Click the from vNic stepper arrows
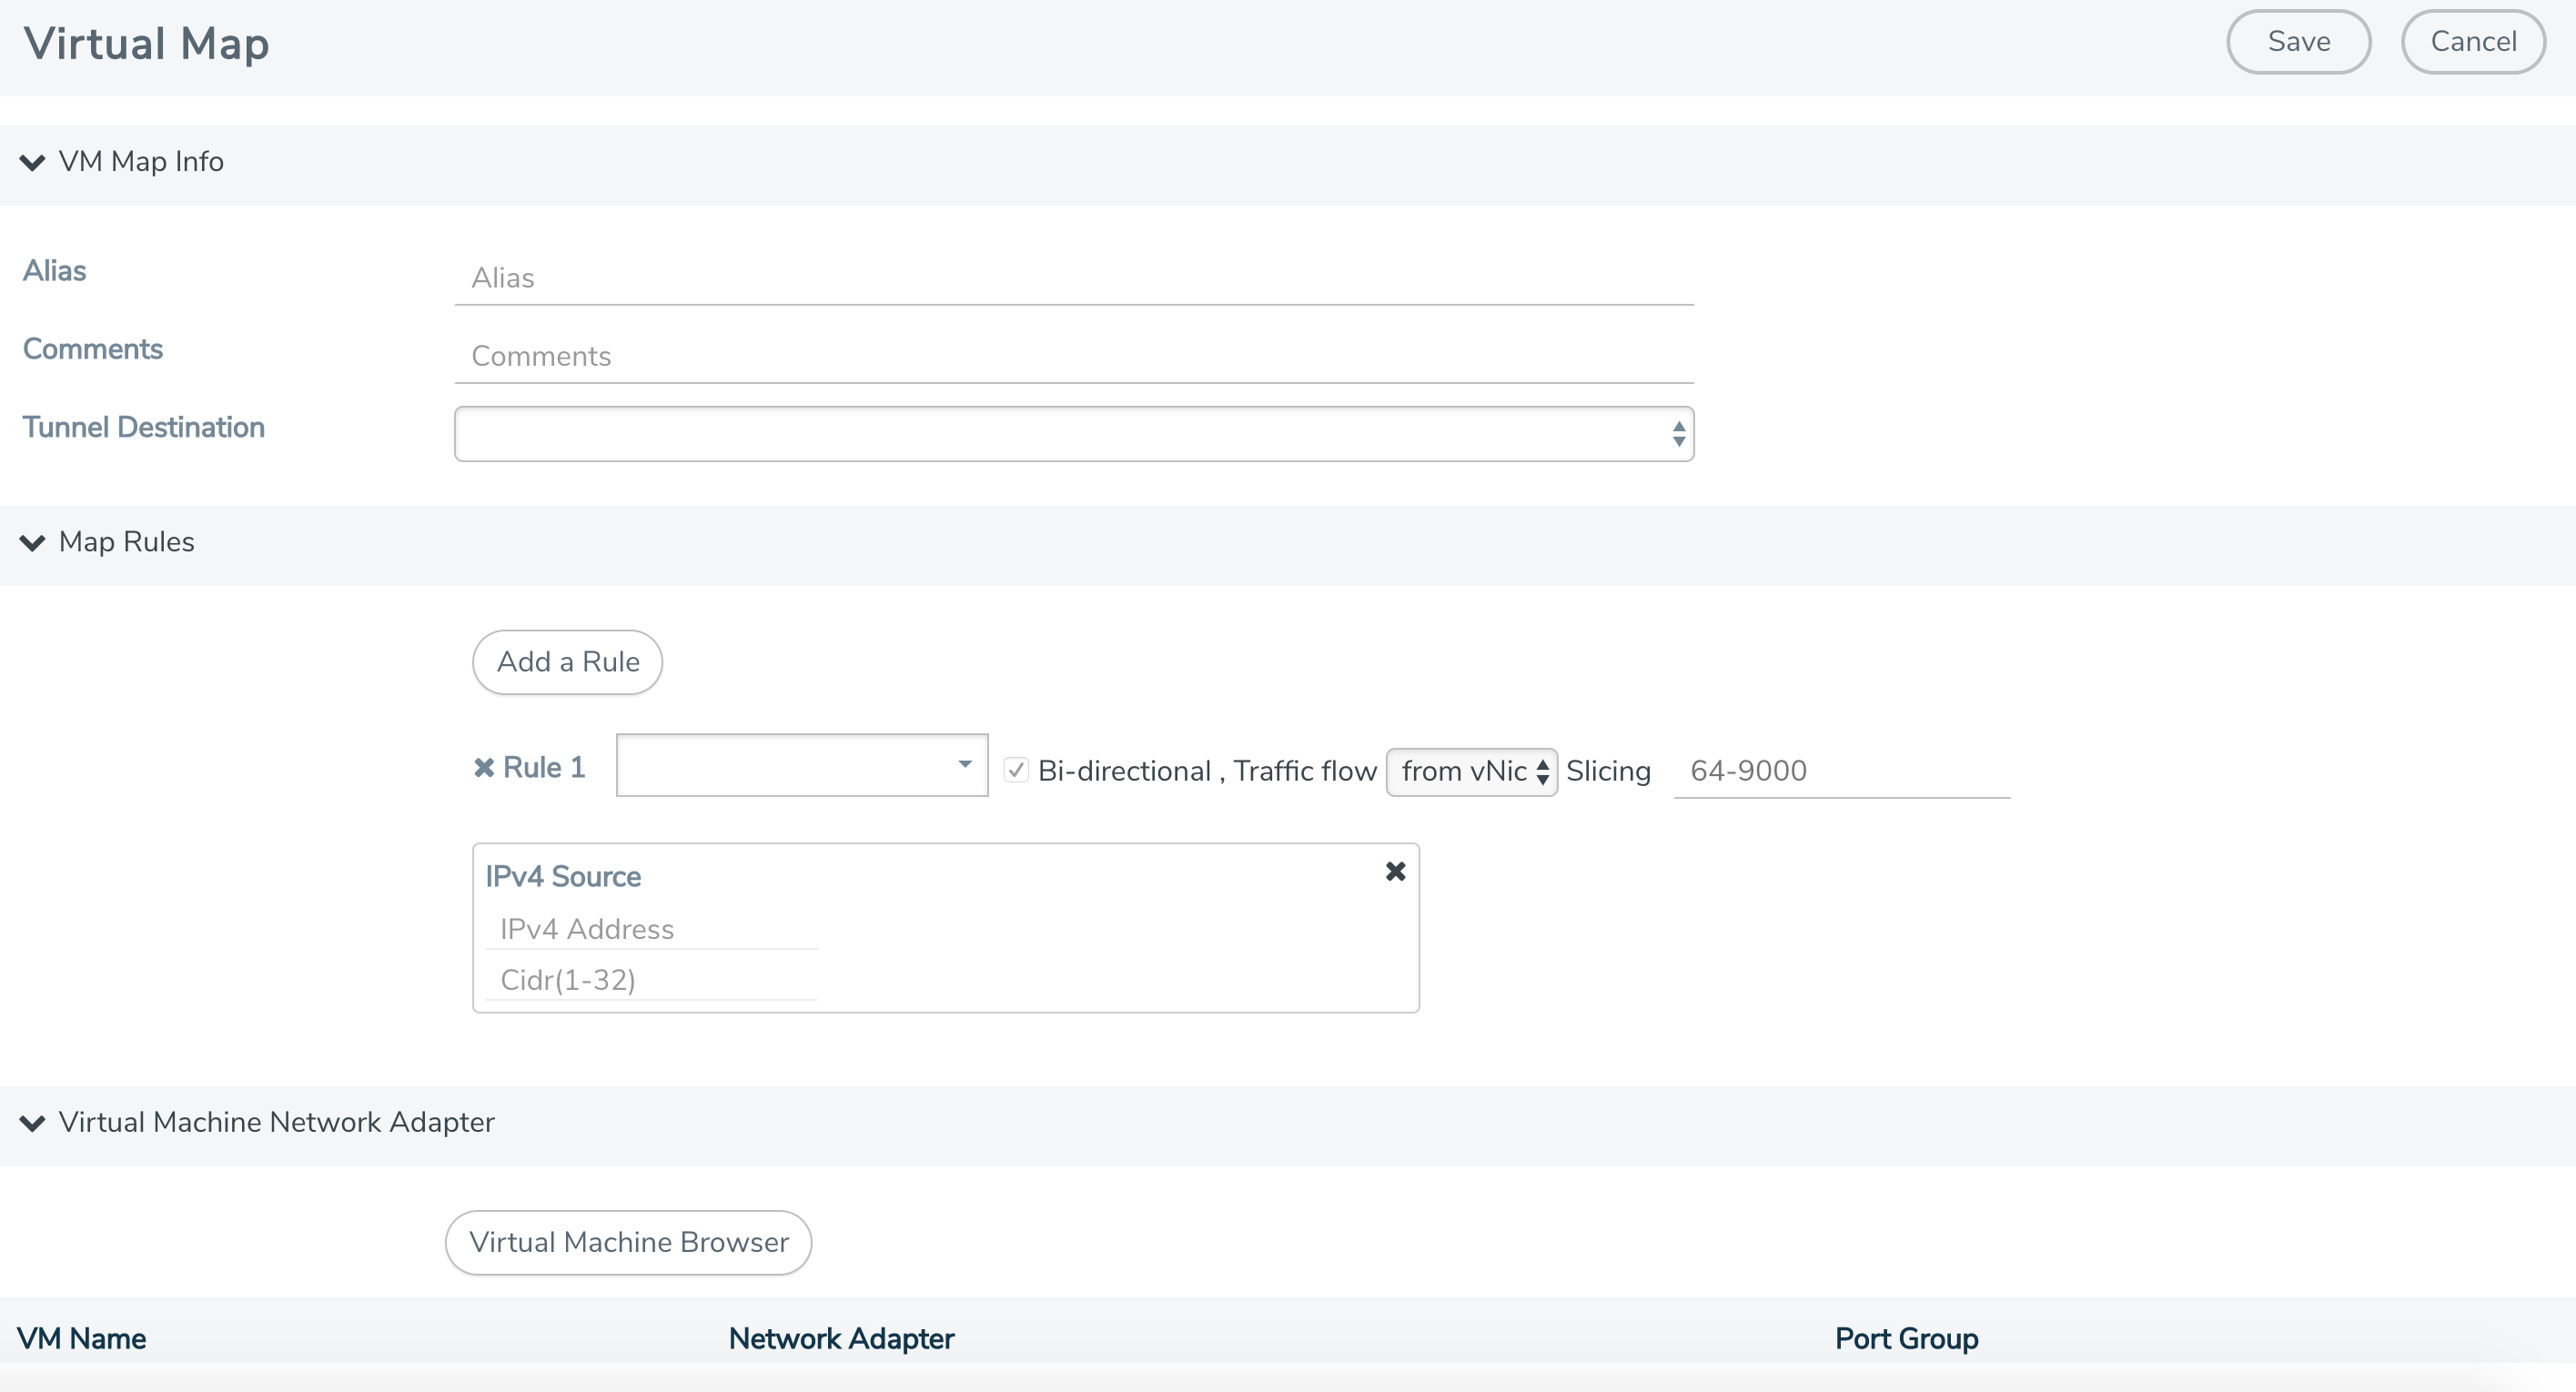Screen dimensions: 2576x1392 click(x=1543, y=771)
